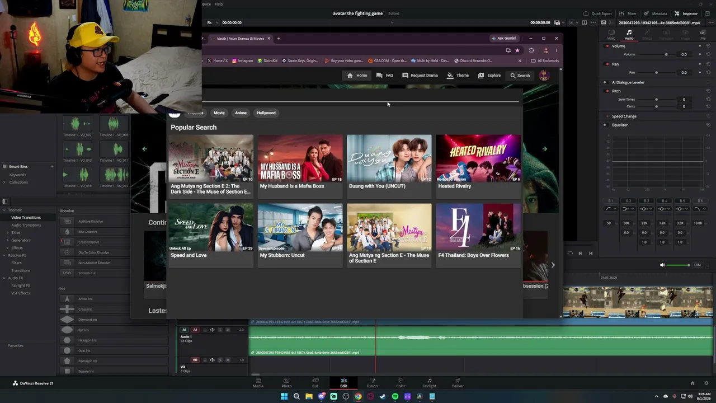This screenshot has height=403, width=716.
Task: Open the Heated Rivalry thumbnail
Action: pos(478,158)
